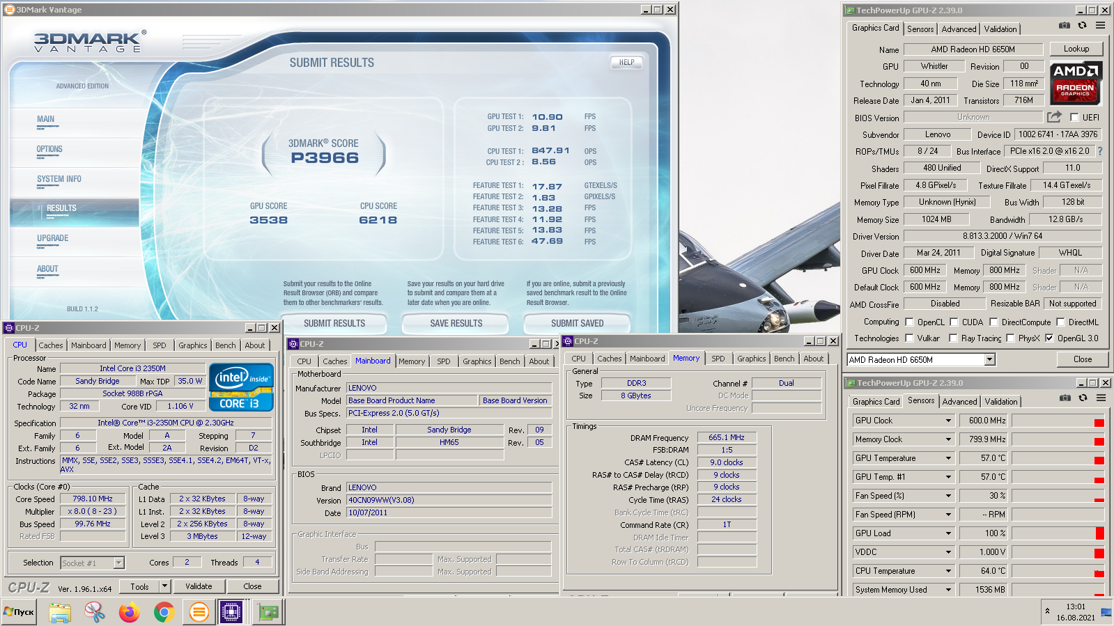
Task: Click the BIOS export share icon
Action: click(1054, 117)
